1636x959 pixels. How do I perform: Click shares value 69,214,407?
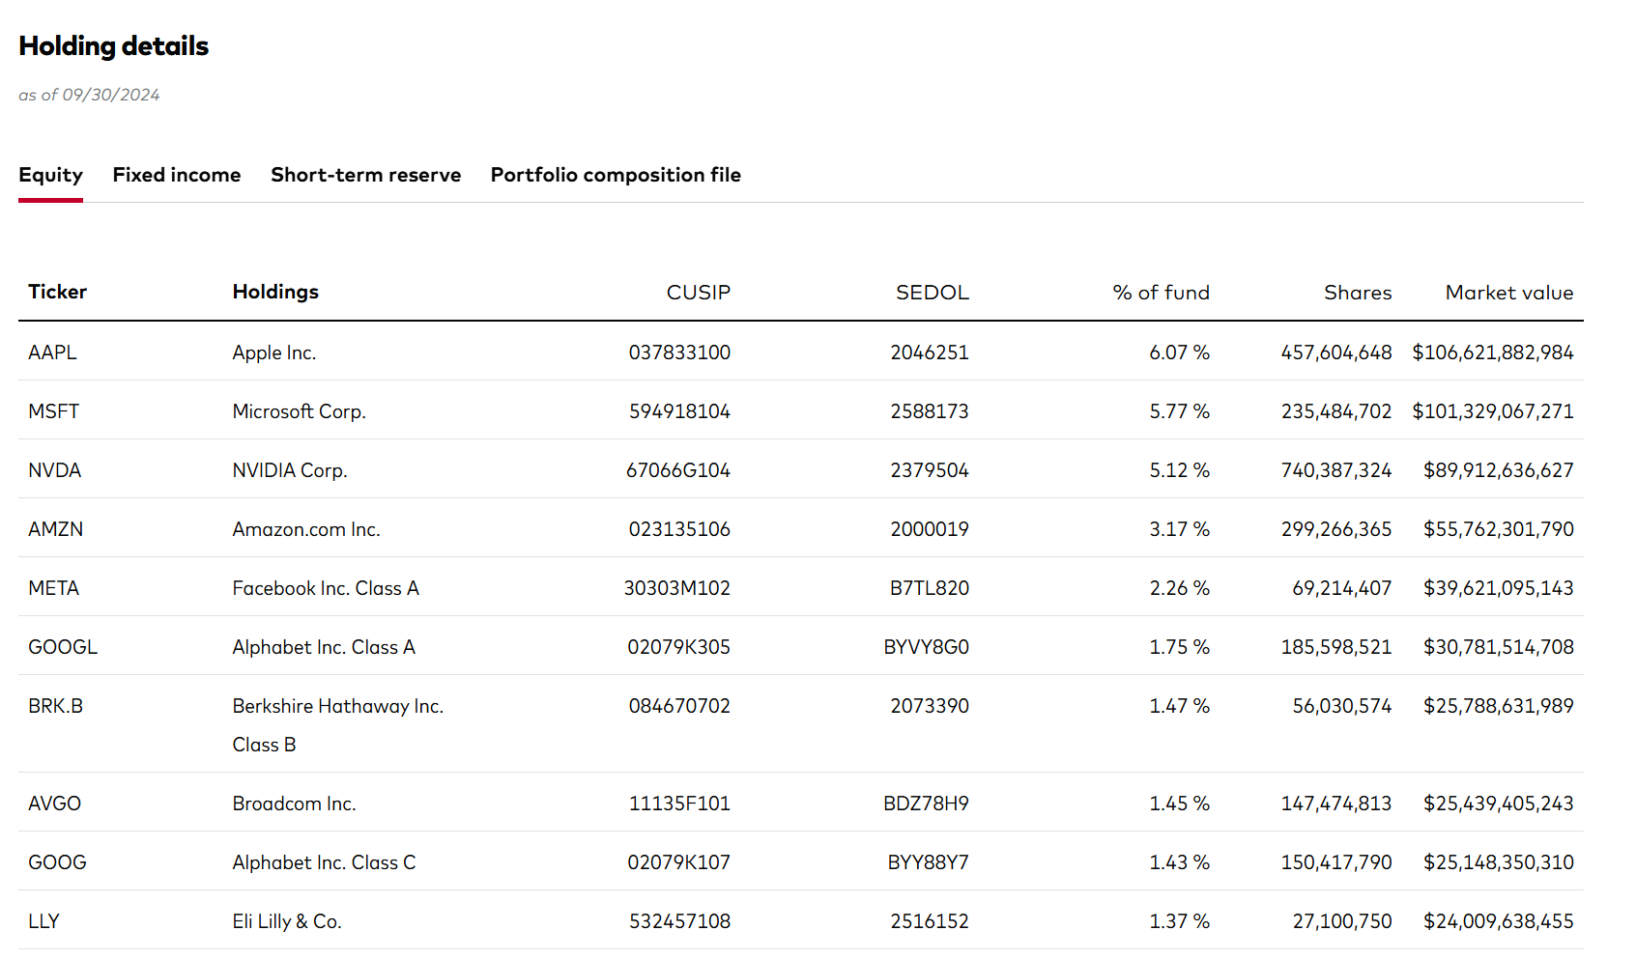point(1342,588)
